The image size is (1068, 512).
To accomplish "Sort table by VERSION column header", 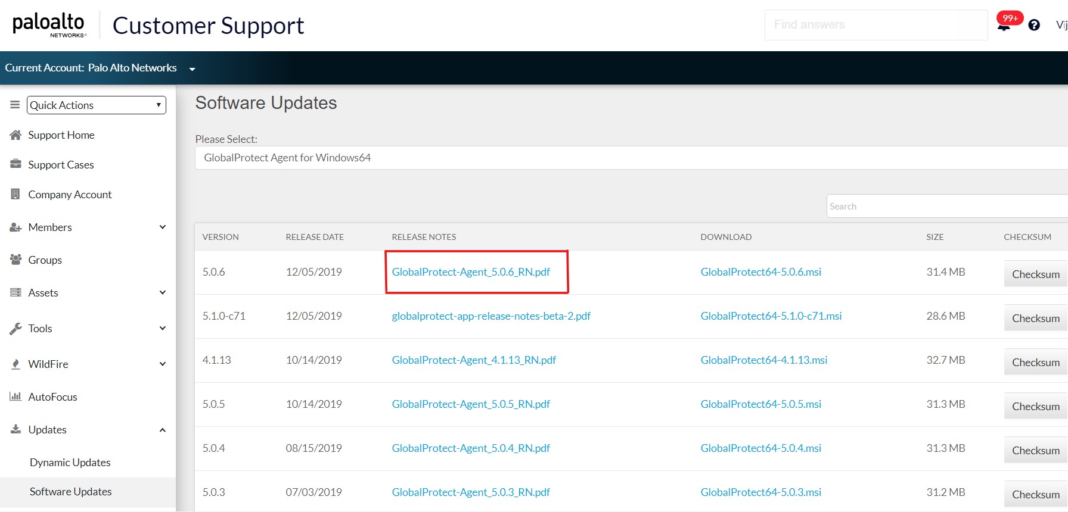I will click(221, 237).
